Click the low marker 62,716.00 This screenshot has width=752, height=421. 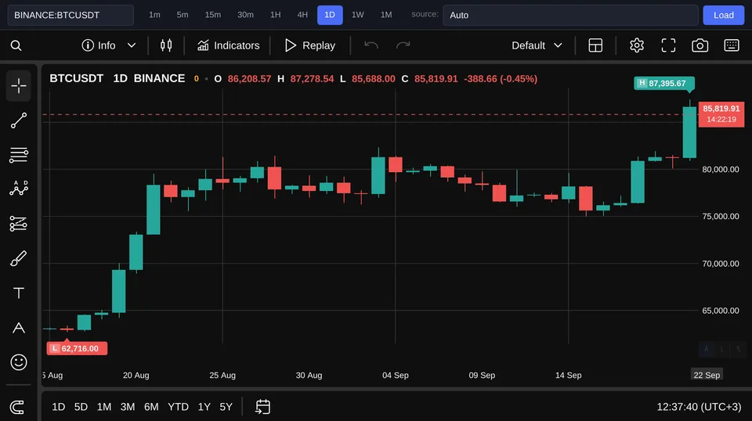[x=77, y=348]
